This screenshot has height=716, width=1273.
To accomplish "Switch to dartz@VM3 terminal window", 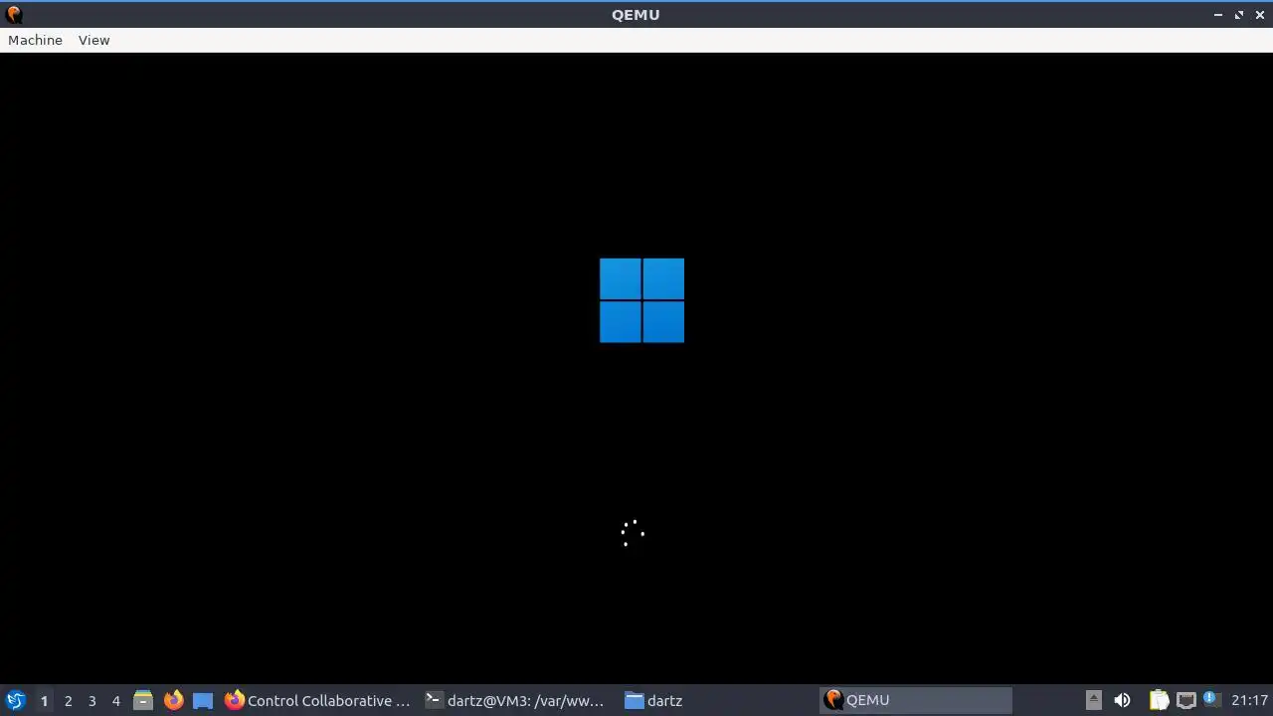I will click(x=515, y=700).
